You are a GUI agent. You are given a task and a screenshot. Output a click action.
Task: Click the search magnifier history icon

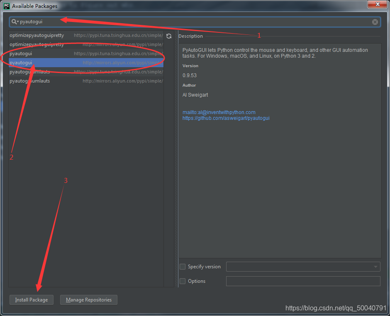pos(15,22)
